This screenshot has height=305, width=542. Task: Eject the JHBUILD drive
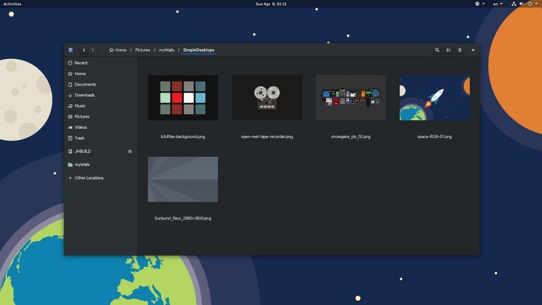click(130, 151)
